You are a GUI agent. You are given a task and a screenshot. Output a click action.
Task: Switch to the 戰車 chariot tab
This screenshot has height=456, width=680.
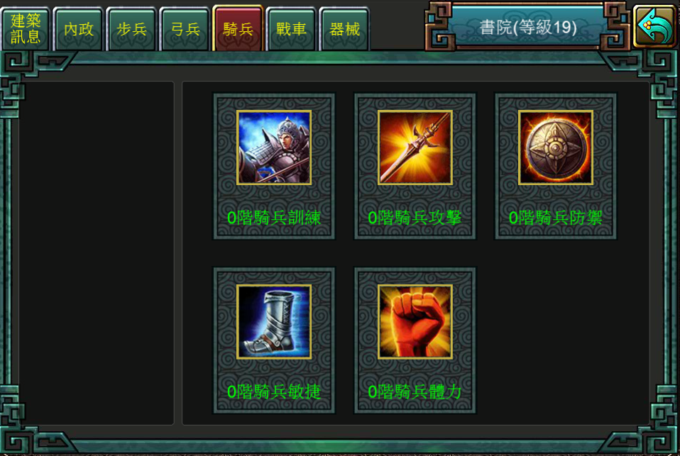point(291,29)
